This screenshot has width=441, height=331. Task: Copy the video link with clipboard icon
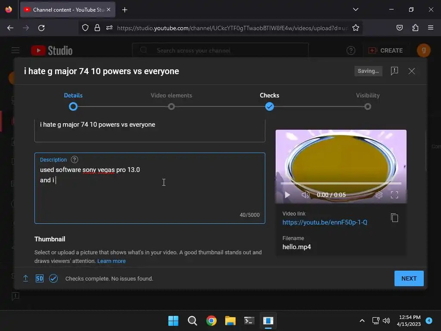point(394,218)
